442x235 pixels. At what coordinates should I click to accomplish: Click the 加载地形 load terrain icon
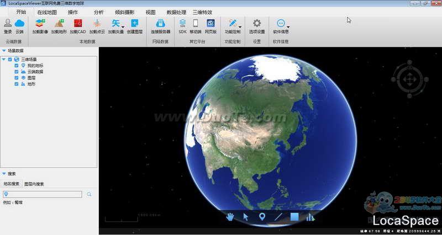point(59,23)
